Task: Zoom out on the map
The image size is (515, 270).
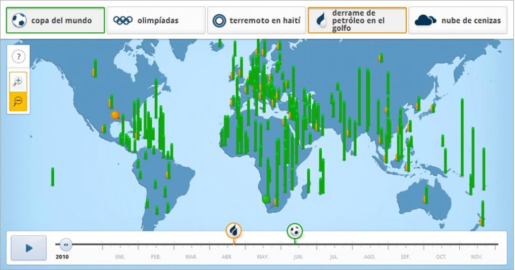Action: click(18, 101)
